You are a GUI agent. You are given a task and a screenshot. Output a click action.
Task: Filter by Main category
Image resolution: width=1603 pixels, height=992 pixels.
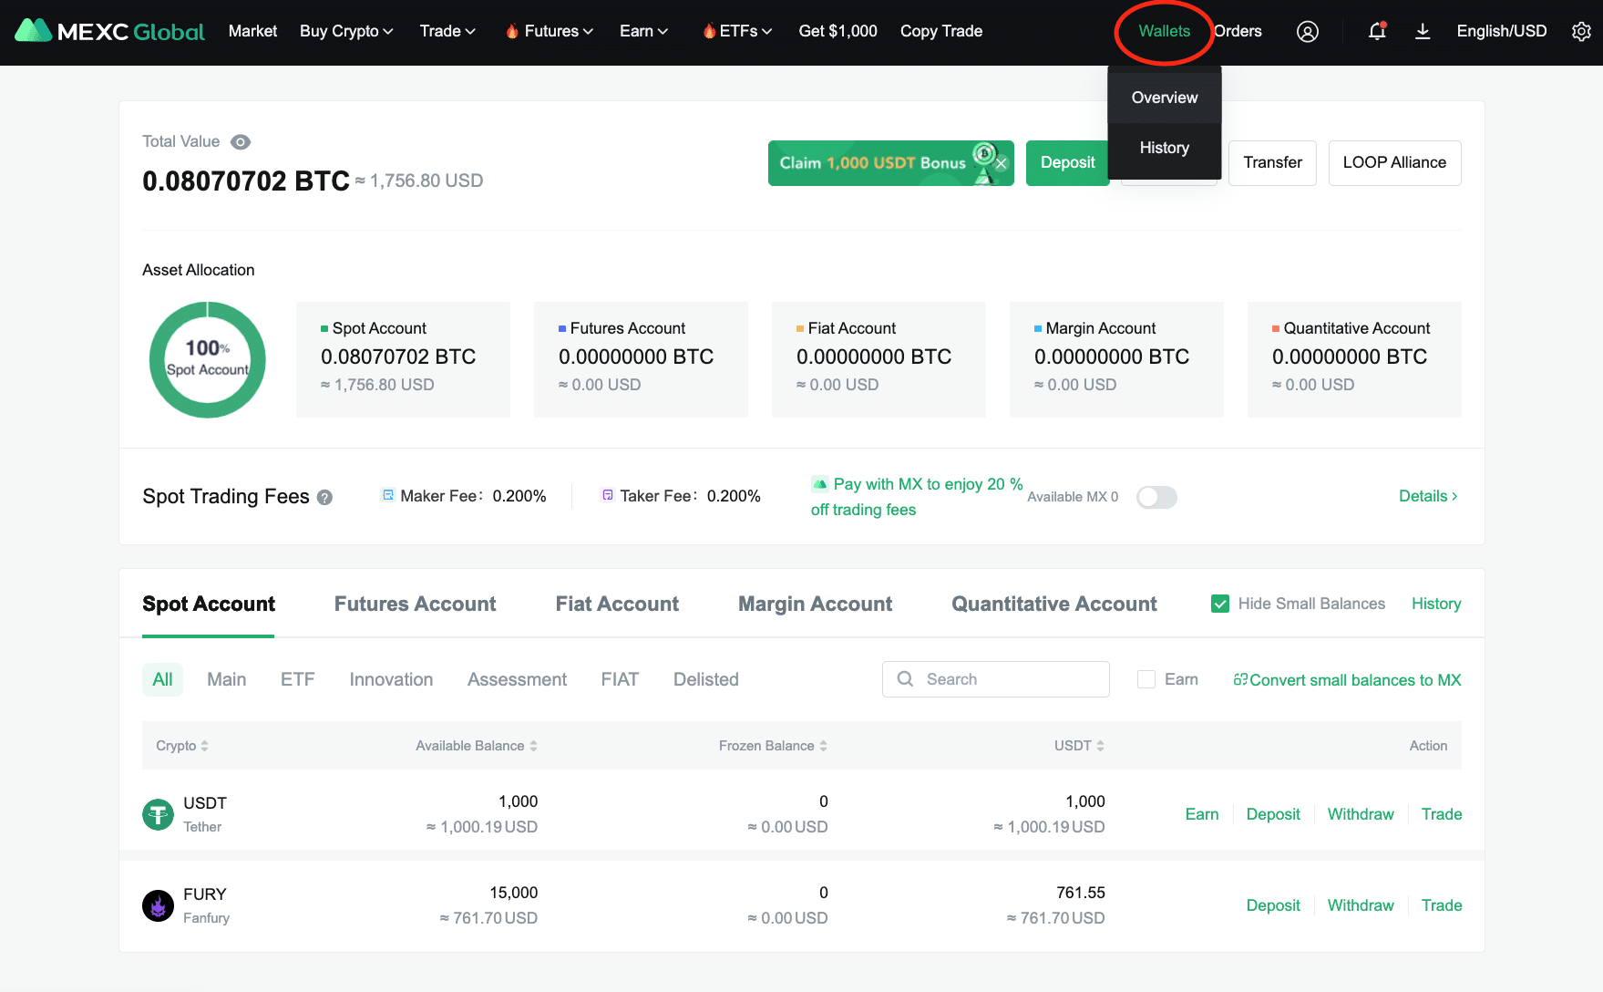[226, 679]
